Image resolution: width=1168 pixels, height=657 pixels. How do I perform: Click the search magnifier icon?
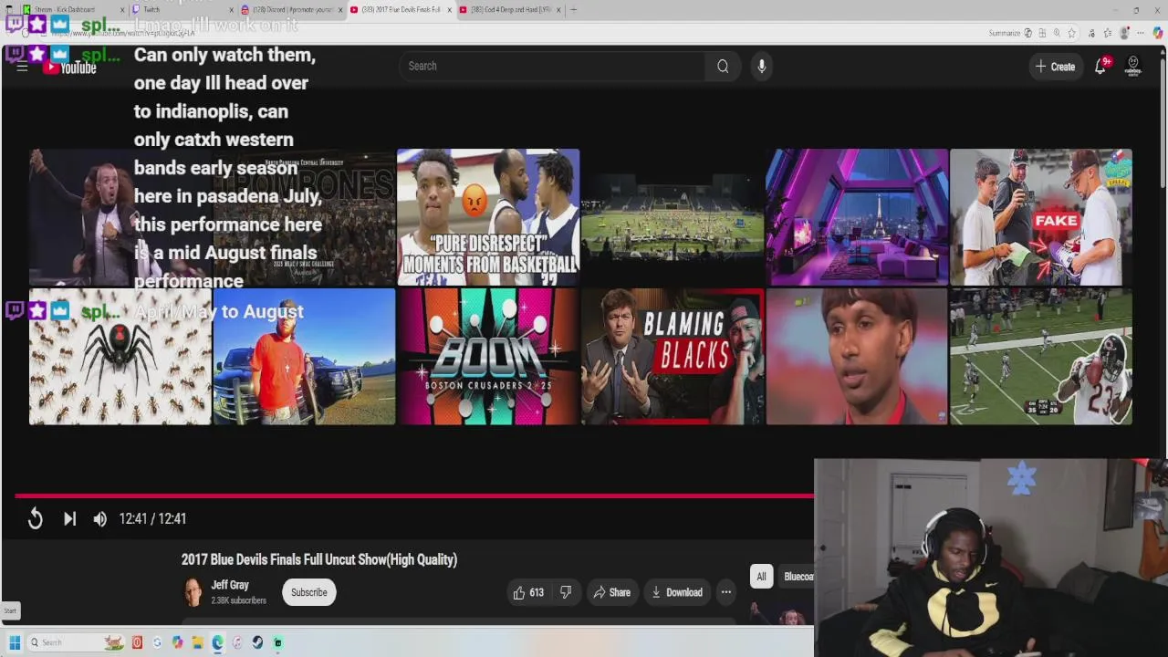pyautogui.click(x=723, y=66)
